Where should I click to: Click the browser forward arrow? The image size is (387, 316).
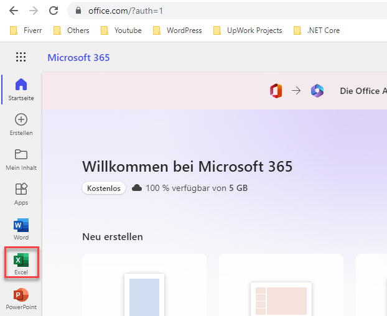(x=34, y=11)
